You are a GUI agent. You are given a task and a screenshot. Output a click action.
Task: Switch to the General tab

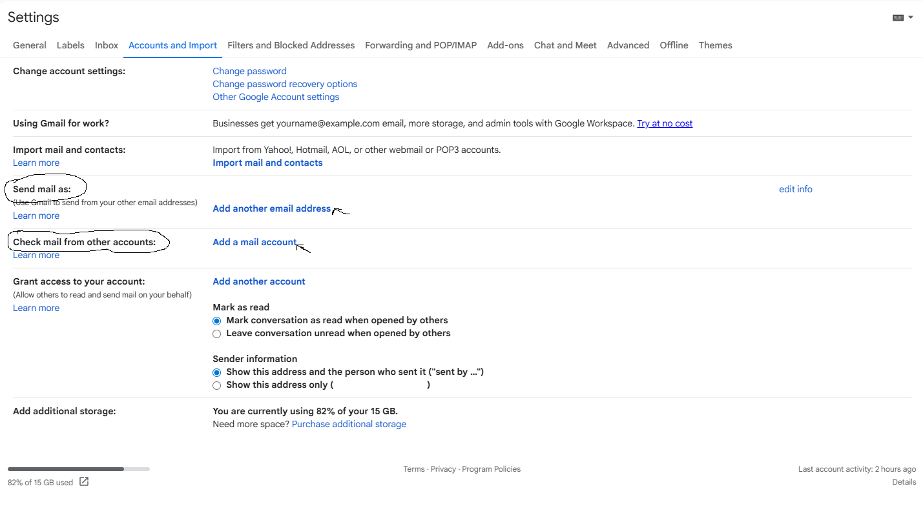(30, 45)
